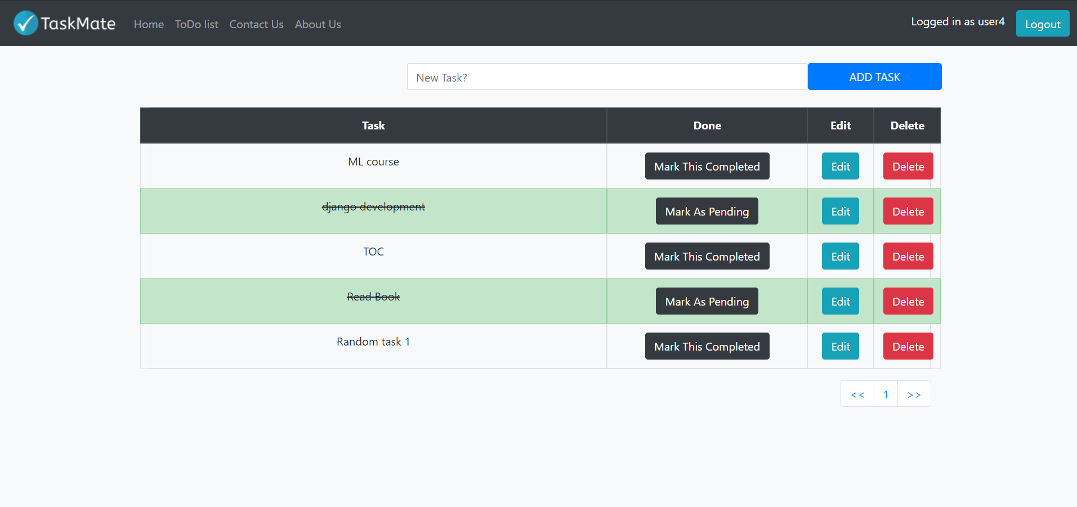Click the New Task input field
Screen dimensions: 1077x507
[x=606, y=77]
